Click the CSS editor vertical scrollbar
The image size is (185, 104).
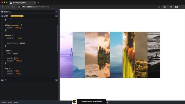(x=58, y=38)
